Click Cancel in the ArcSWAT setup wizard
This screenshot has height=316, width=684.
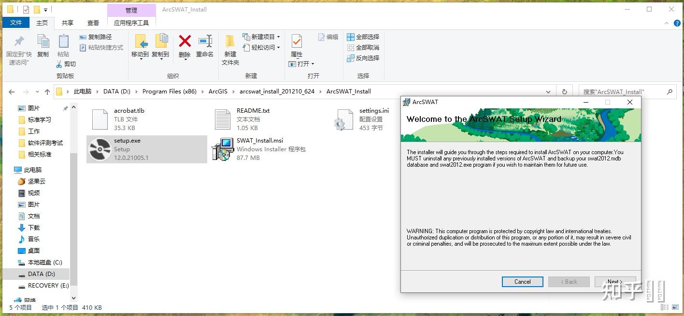click(522, 281)
